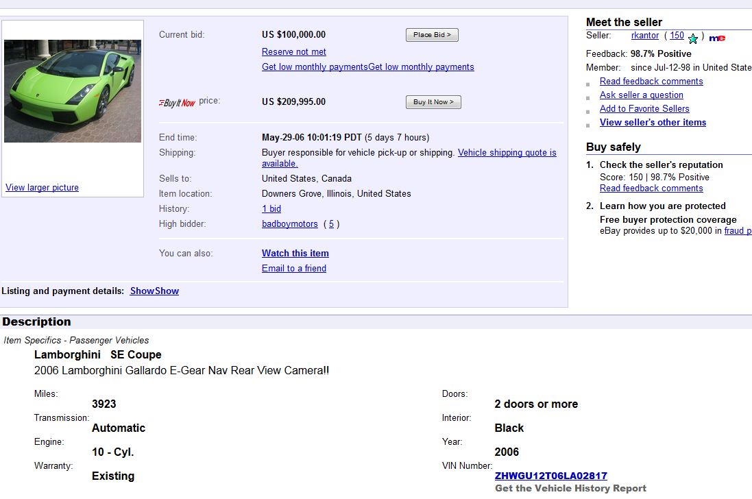Click VIN number ZHWGU12T06LA02817 link
Viewport: 752px width, 499px height.
[x=550, y=476]
